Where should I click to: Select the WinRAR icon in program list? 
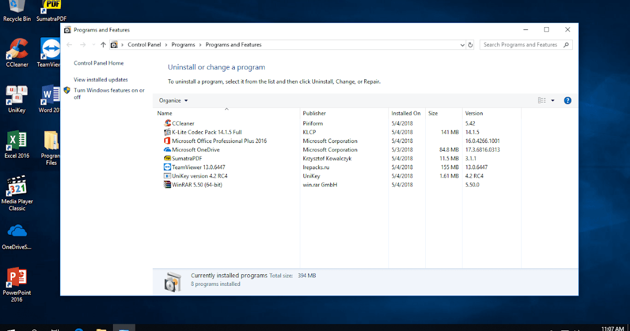167,184
